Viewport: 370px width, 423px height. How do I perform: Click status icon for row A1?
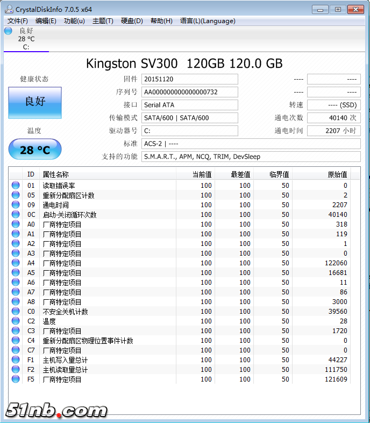pos(16,234)
